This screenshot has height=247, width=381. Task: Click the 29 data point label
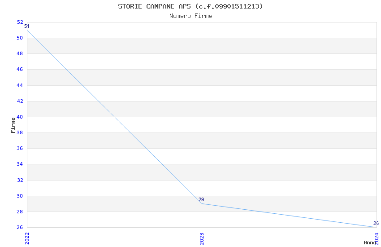click(x=201, y=199)
